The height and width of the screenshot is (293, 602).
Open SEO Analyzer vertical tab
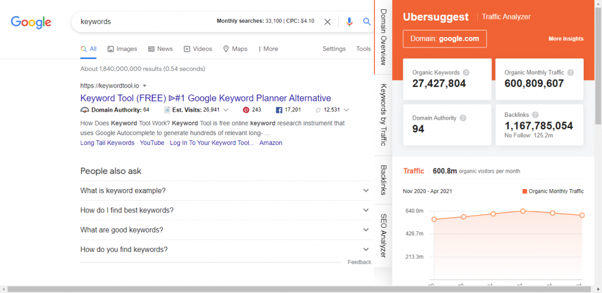tap(383, 235)
